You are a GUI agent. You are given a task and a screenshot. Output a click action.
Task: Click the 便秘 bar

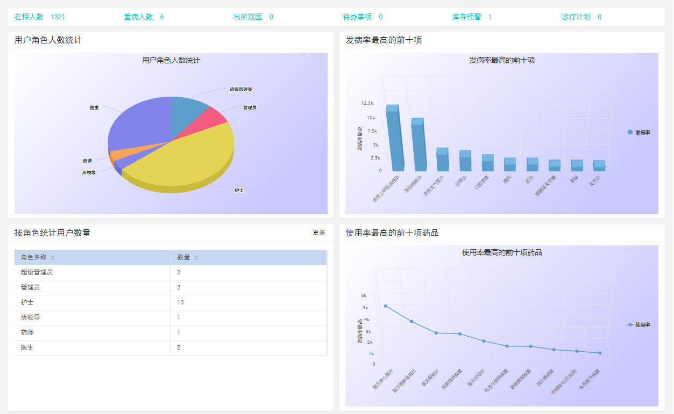[577, 165]
